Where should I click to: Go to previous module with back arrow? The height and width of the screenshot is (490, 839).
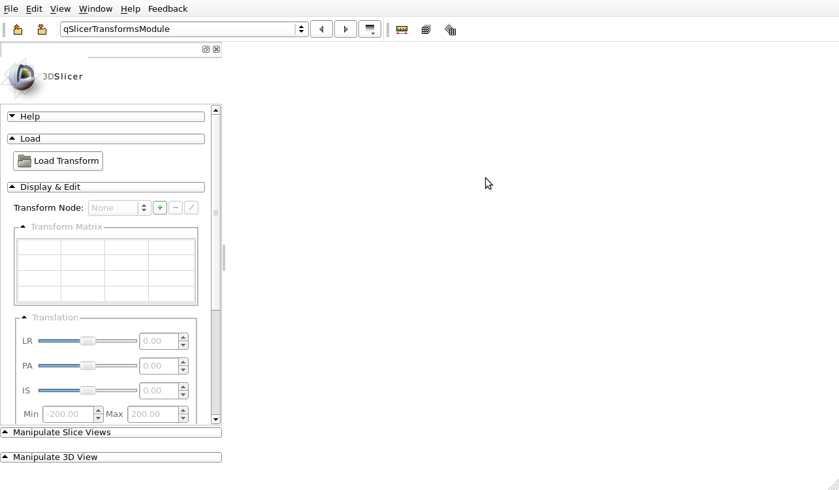pyautogui.click(x=321, y=29)
